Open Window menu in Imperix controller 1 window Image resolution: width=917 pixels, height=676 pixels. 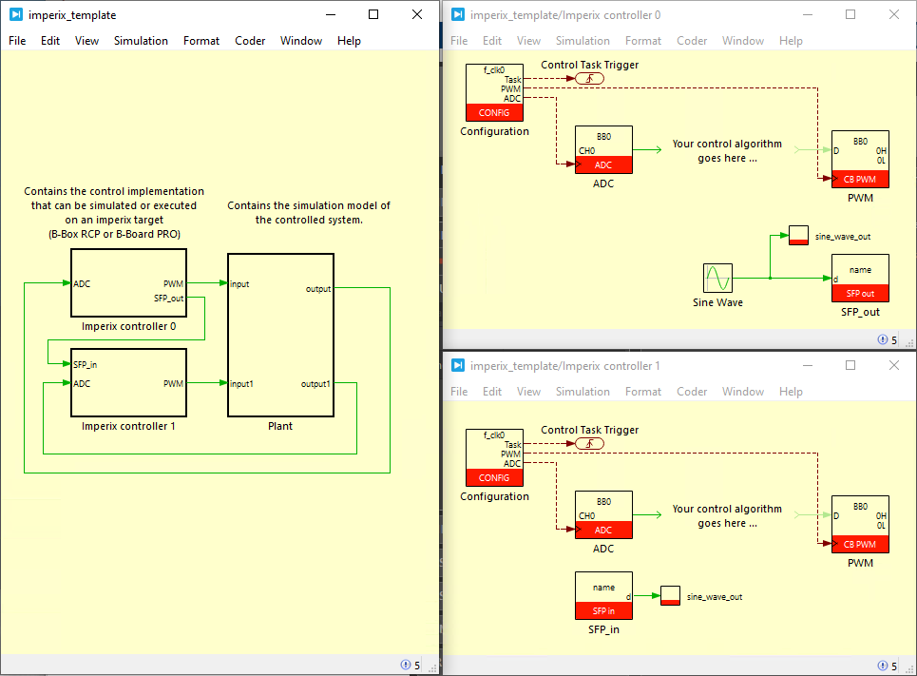743,391
